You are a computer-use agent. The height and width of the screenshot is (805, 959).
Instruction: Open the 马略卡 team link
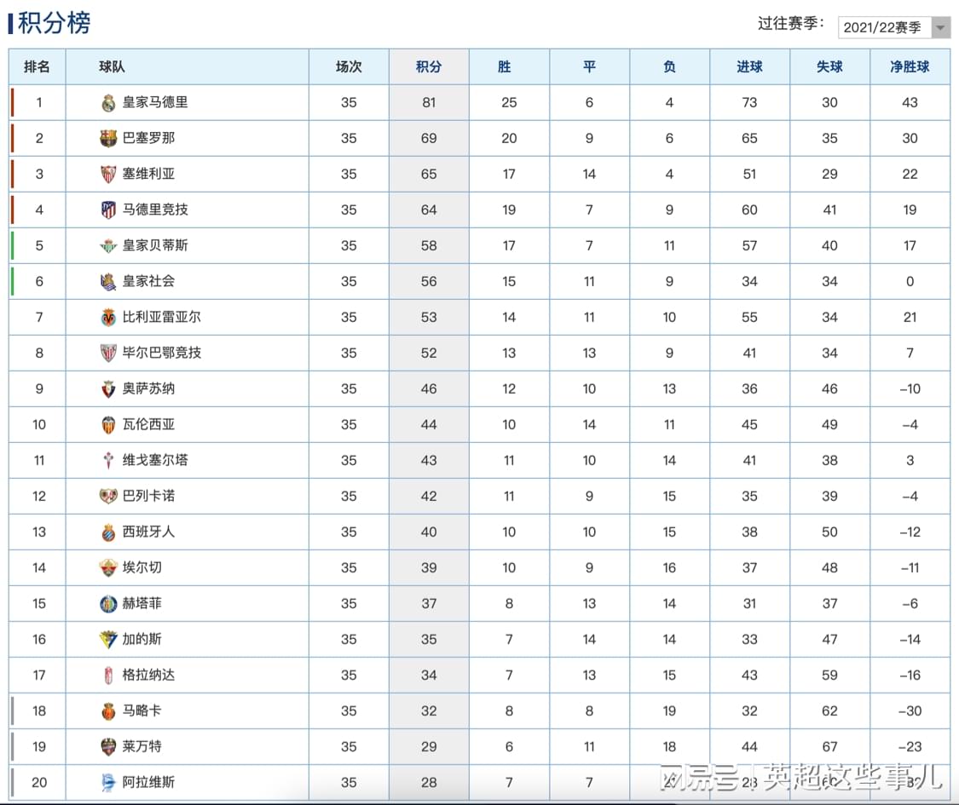[x=142, y=710]
